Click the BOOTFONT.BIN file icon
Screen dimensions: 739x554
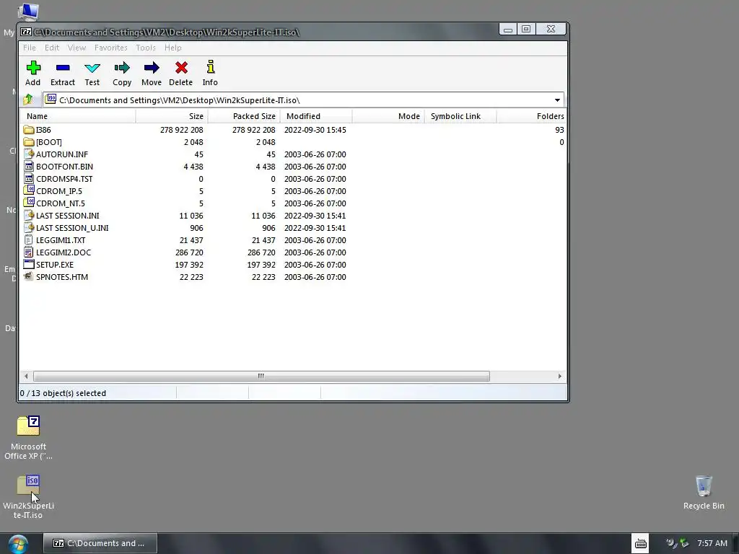click(29, 167)
